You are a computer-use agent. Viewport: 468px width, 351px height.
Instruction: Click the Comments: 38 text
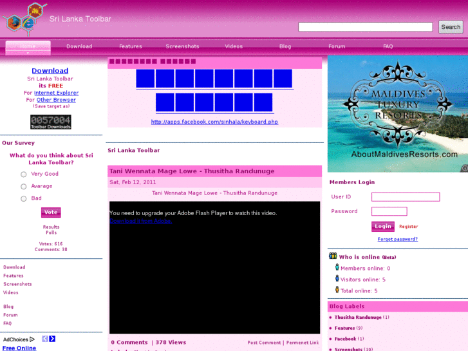[x=51, y=249]
